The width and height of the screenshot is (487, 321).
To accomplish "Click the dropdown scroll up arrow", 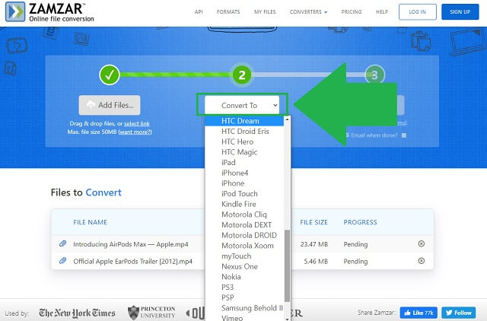I will 287,119.
